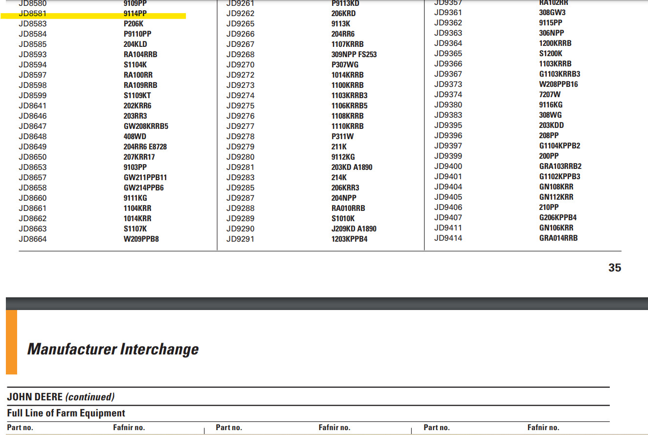Click Fafnir number 1108KRRB
Screen dimensions: 648x435
pyautogui.click(x=348, y=116)
